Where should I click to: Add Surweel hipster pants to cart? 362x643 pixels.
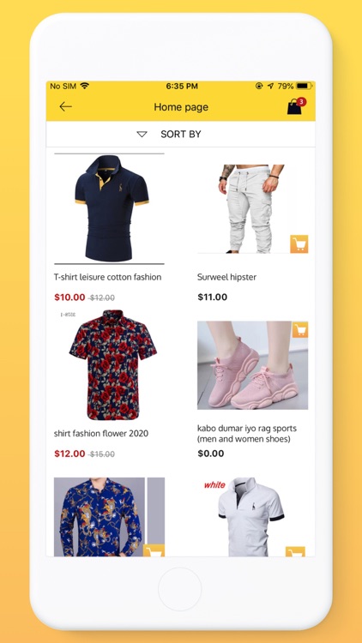click(299, 244)
